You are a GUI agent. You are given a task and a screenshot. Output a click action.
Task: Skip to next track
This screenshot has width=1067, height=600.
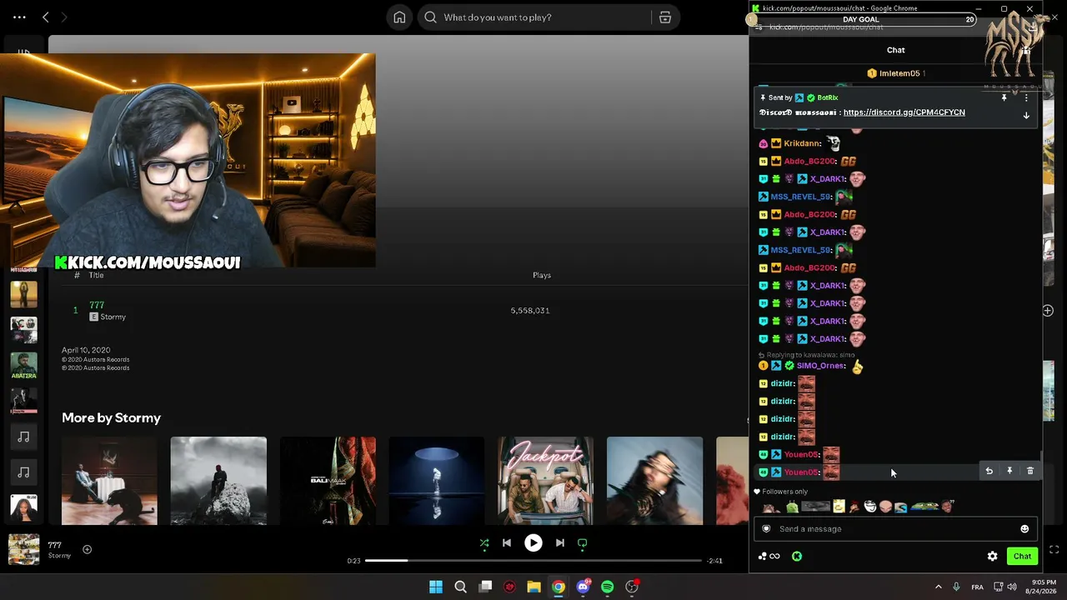(560, 543)
